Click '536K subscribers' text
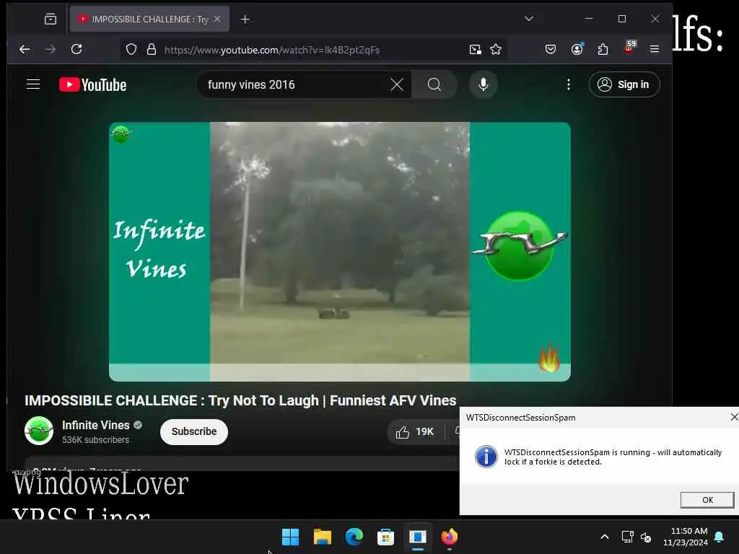The image size is (739, 554). [x=96, y=440]
